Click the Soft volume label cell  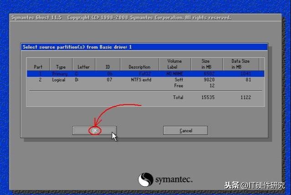pos(179,80)
